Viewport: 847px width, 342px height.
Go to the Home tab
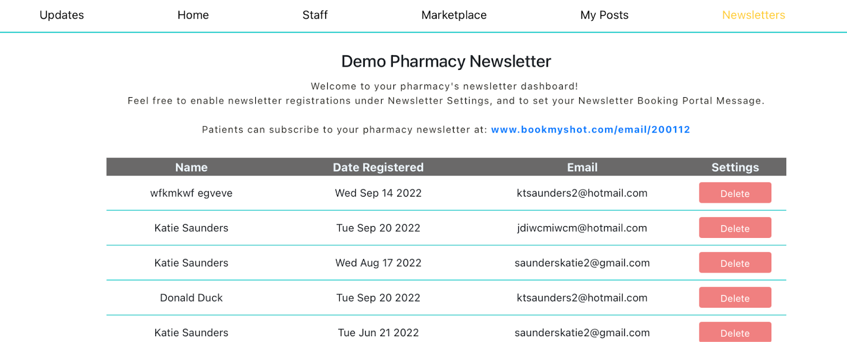(193, 15)
